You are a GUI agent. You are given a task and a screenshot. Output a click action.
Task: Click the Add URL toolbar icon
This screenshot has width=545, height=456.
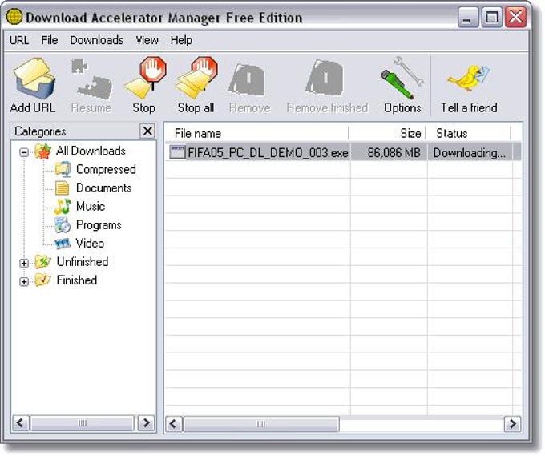pos(34,79)
